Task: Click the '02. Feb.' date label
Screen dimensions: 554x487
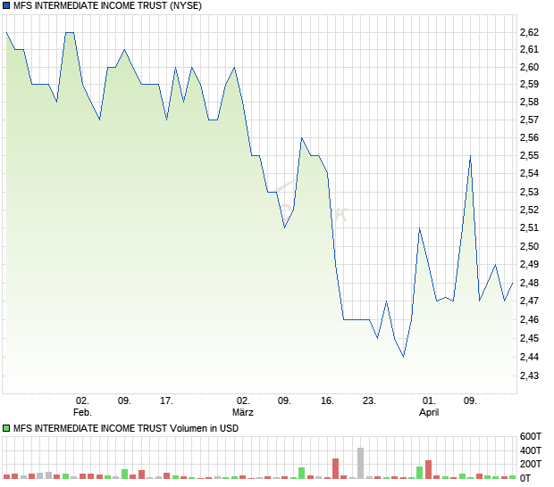Action: pos(82,406)
